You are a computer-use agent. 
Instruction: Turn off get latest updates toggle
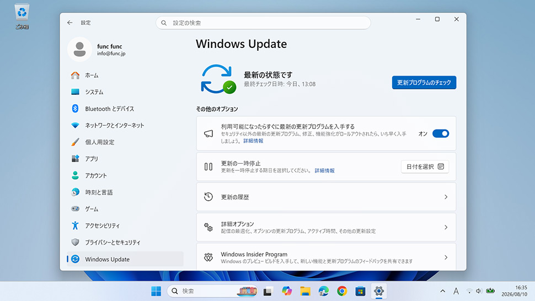(x=441, y=133)
